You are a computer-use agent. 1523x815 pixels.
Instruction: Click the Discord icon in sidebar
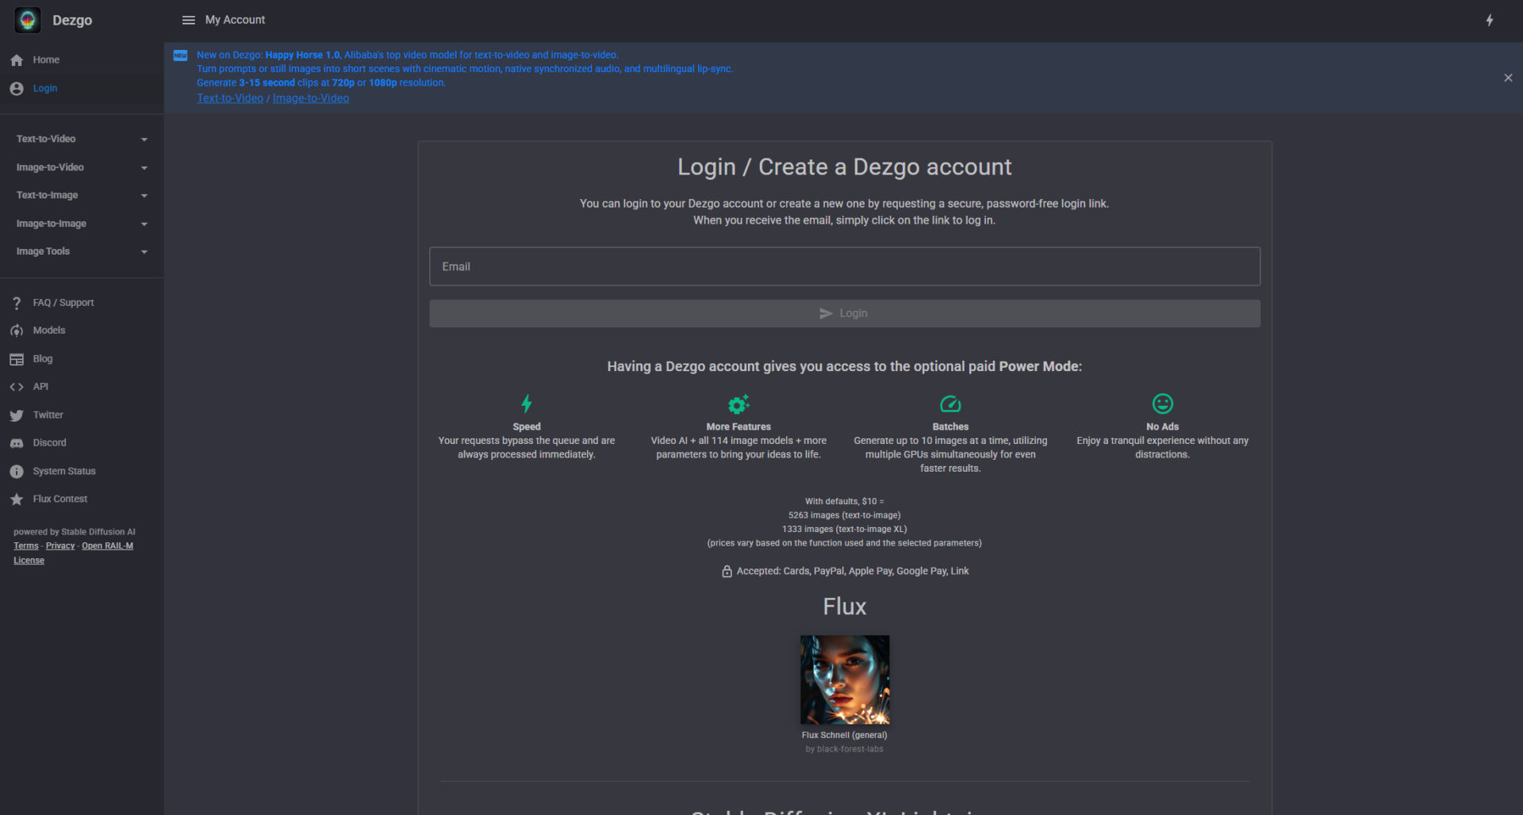click(x=17, y=443)
